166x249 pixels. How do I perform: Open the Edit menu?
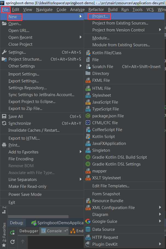tap(16, 10)
